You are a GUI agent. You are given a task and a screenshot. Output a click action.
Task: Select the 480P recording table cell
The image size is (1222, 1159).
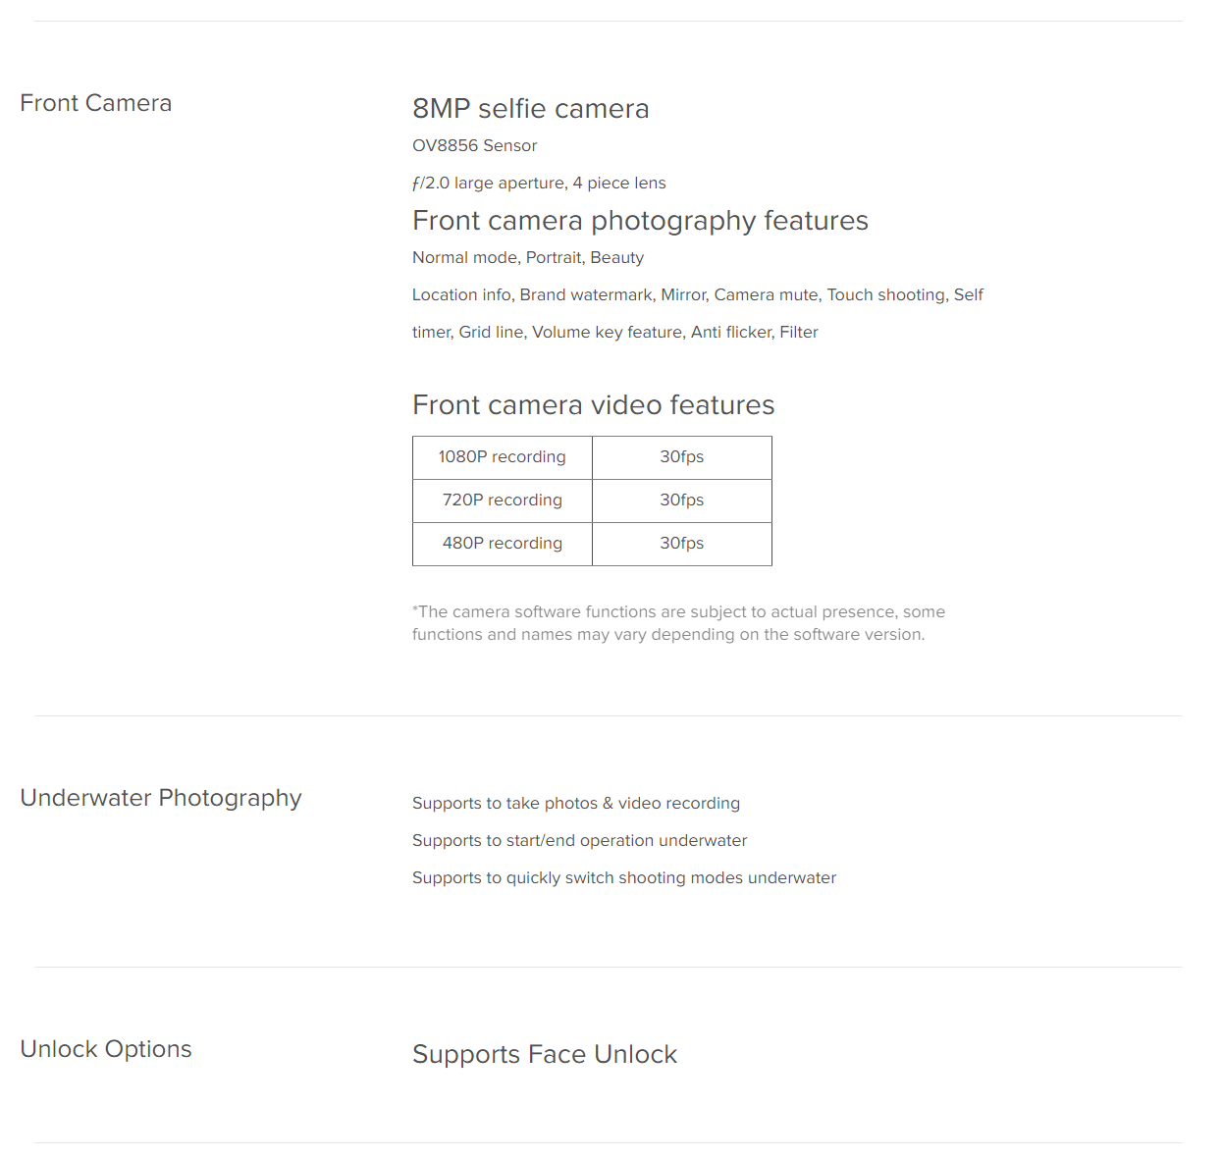(503, 544)
